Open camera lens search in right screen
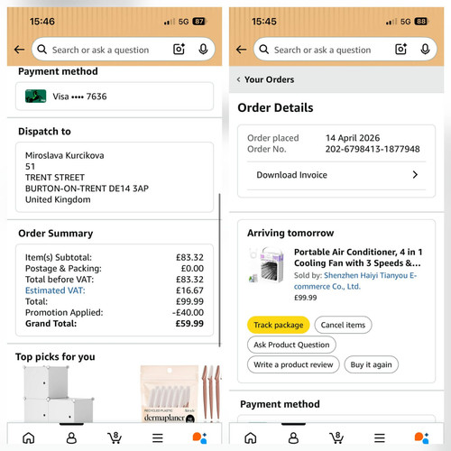This screenshot has height=451, width=451. 400,49
